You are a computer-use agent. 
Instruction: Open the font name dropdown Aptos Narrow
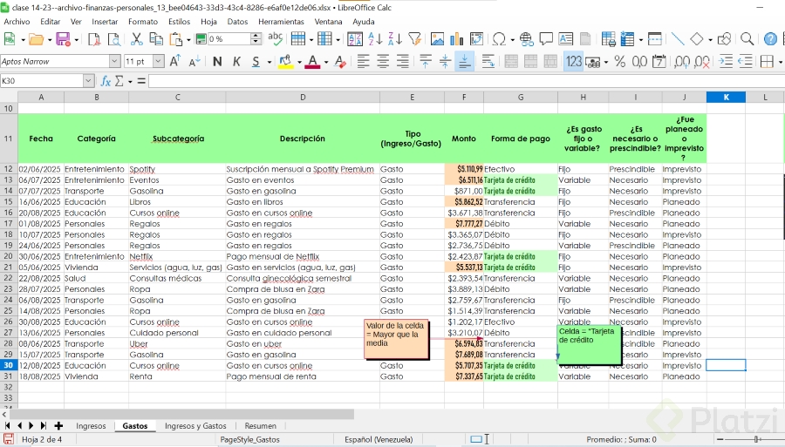114,62
